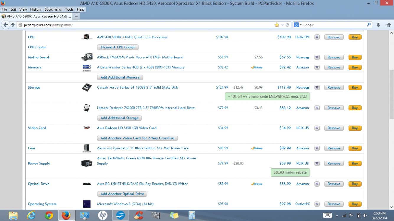Show hidden tray icons arrow
The width and height of the screenshot is (394, 221).
pos(337,215)
